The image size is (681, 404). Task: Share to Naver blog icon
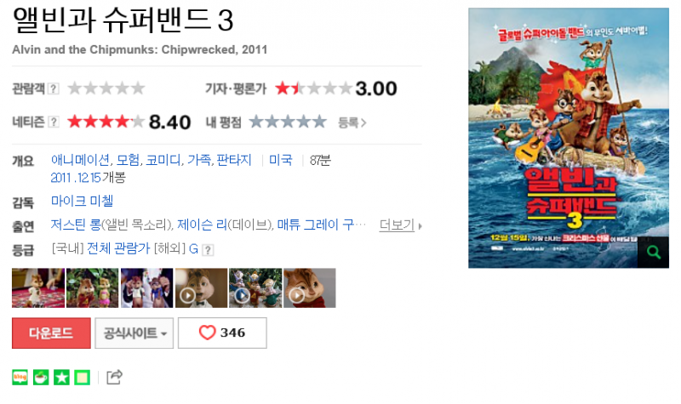(x=20, y=378)
